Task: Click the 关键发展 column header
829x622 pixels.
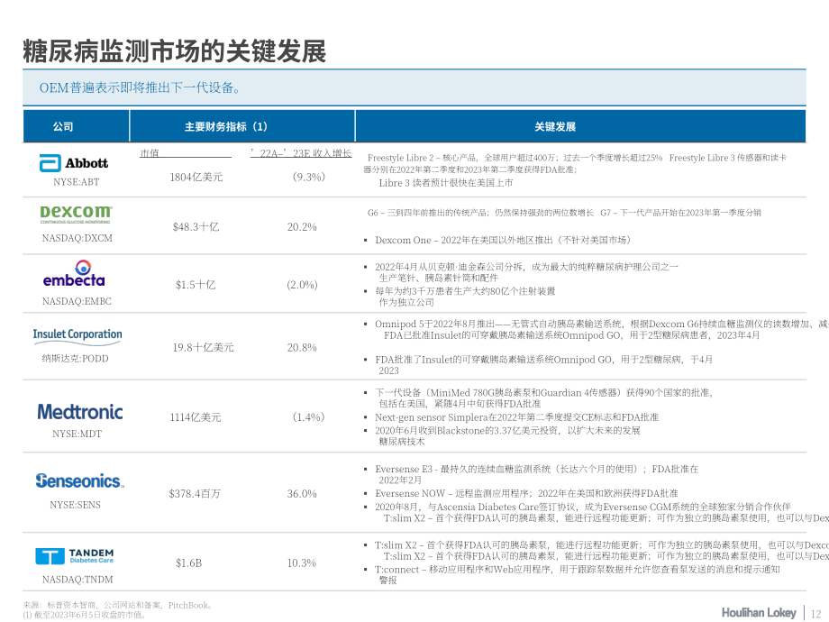Action: (x=554, y=126)
